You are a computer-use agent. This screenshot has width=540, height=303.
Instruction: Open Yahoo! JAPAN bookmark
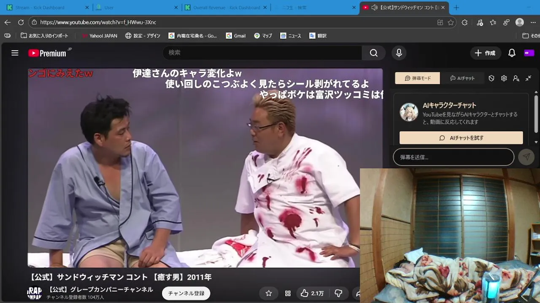click(x=99, y=36)
